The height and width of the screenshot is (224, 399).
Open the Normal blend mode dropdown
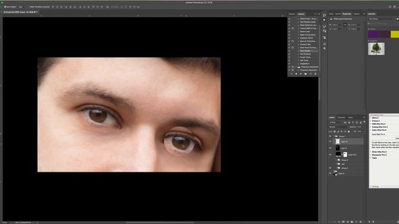point(339,127)
